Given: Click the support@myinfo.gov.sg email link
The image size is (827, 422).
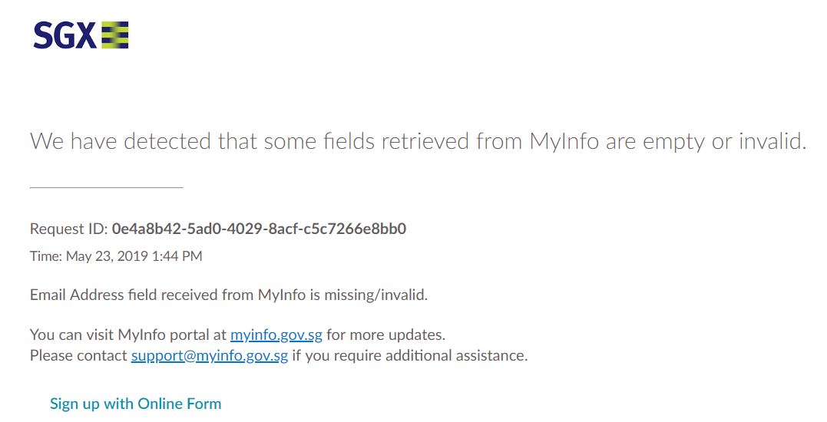Looking at the screenshot, I should point(210,355).
